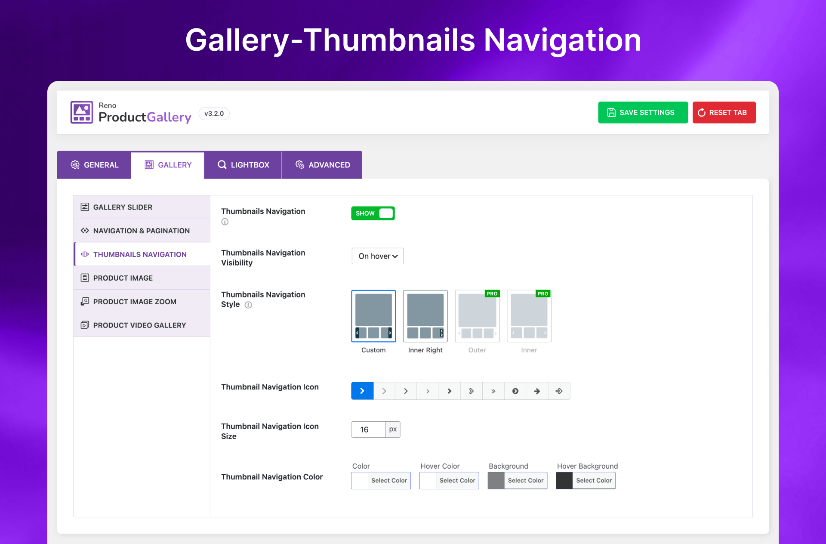Select the blue highlighted chevron navigation icon

click(x=362, y=391)
